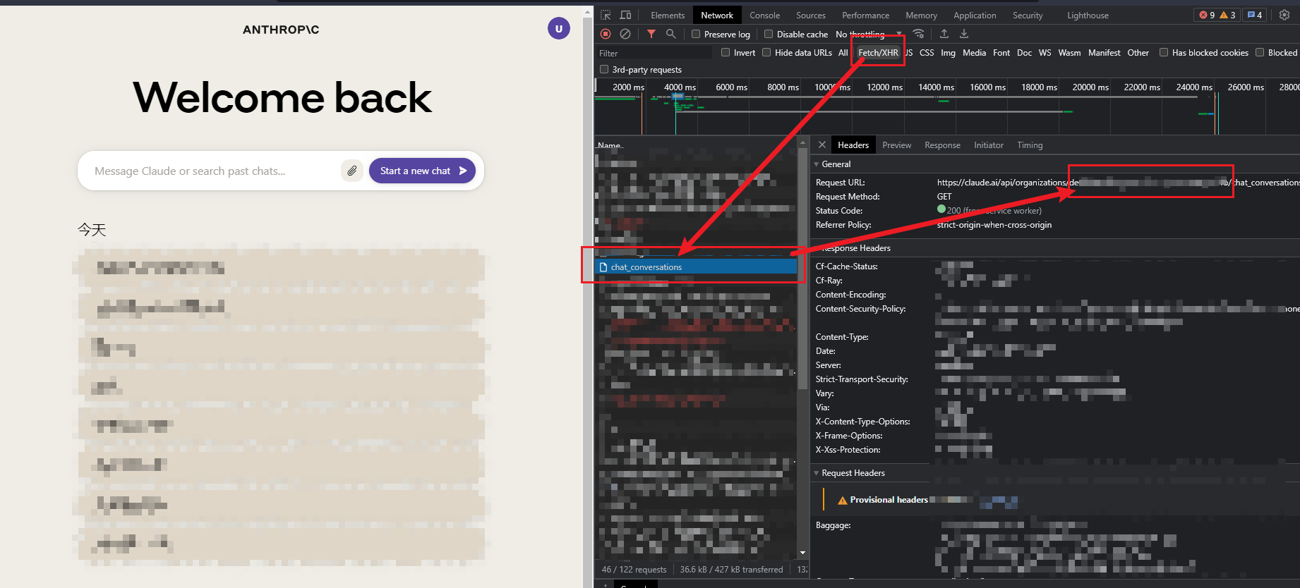Open the Lighthouse tab
The image size is (1300, 588).
point(1088,15)
